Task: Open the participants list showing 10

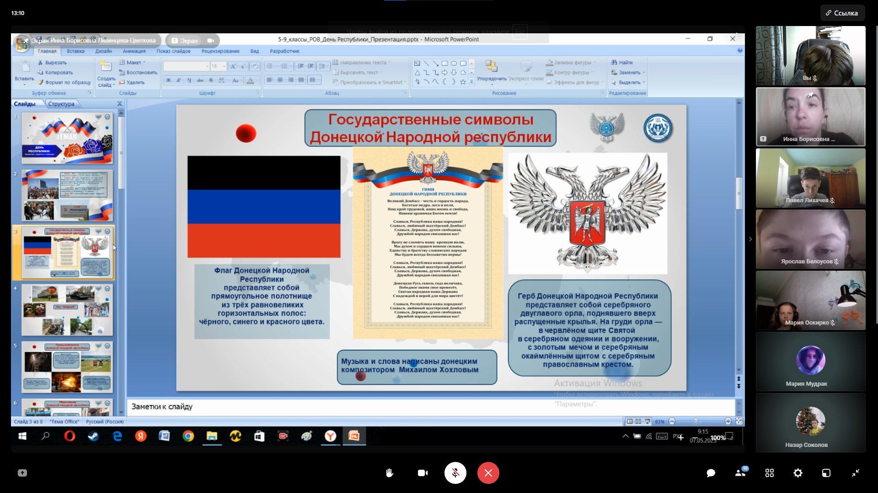Action: coord(741,472)
